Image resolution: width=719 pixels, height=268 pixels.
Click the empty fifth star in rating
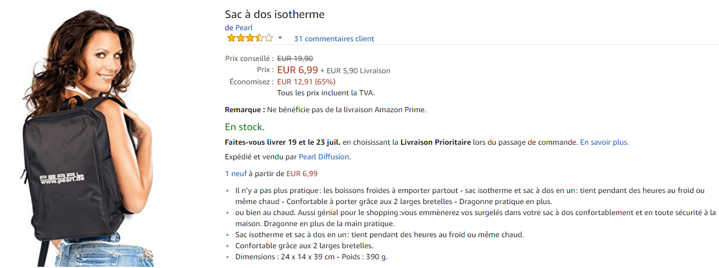[268, 38]
